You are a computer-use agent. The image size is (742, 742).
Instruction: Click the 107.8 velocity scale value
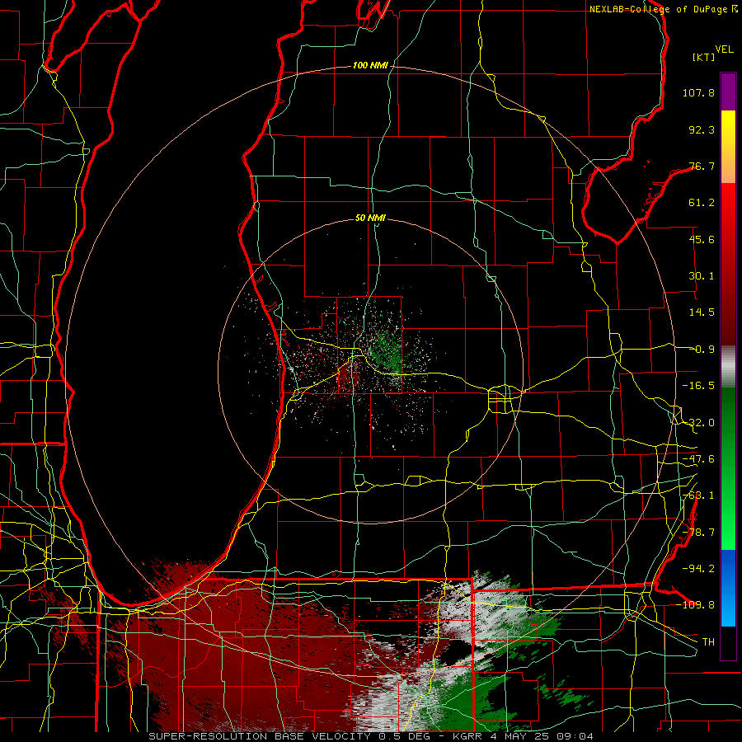pyautogui.click(x=698, y=92)
